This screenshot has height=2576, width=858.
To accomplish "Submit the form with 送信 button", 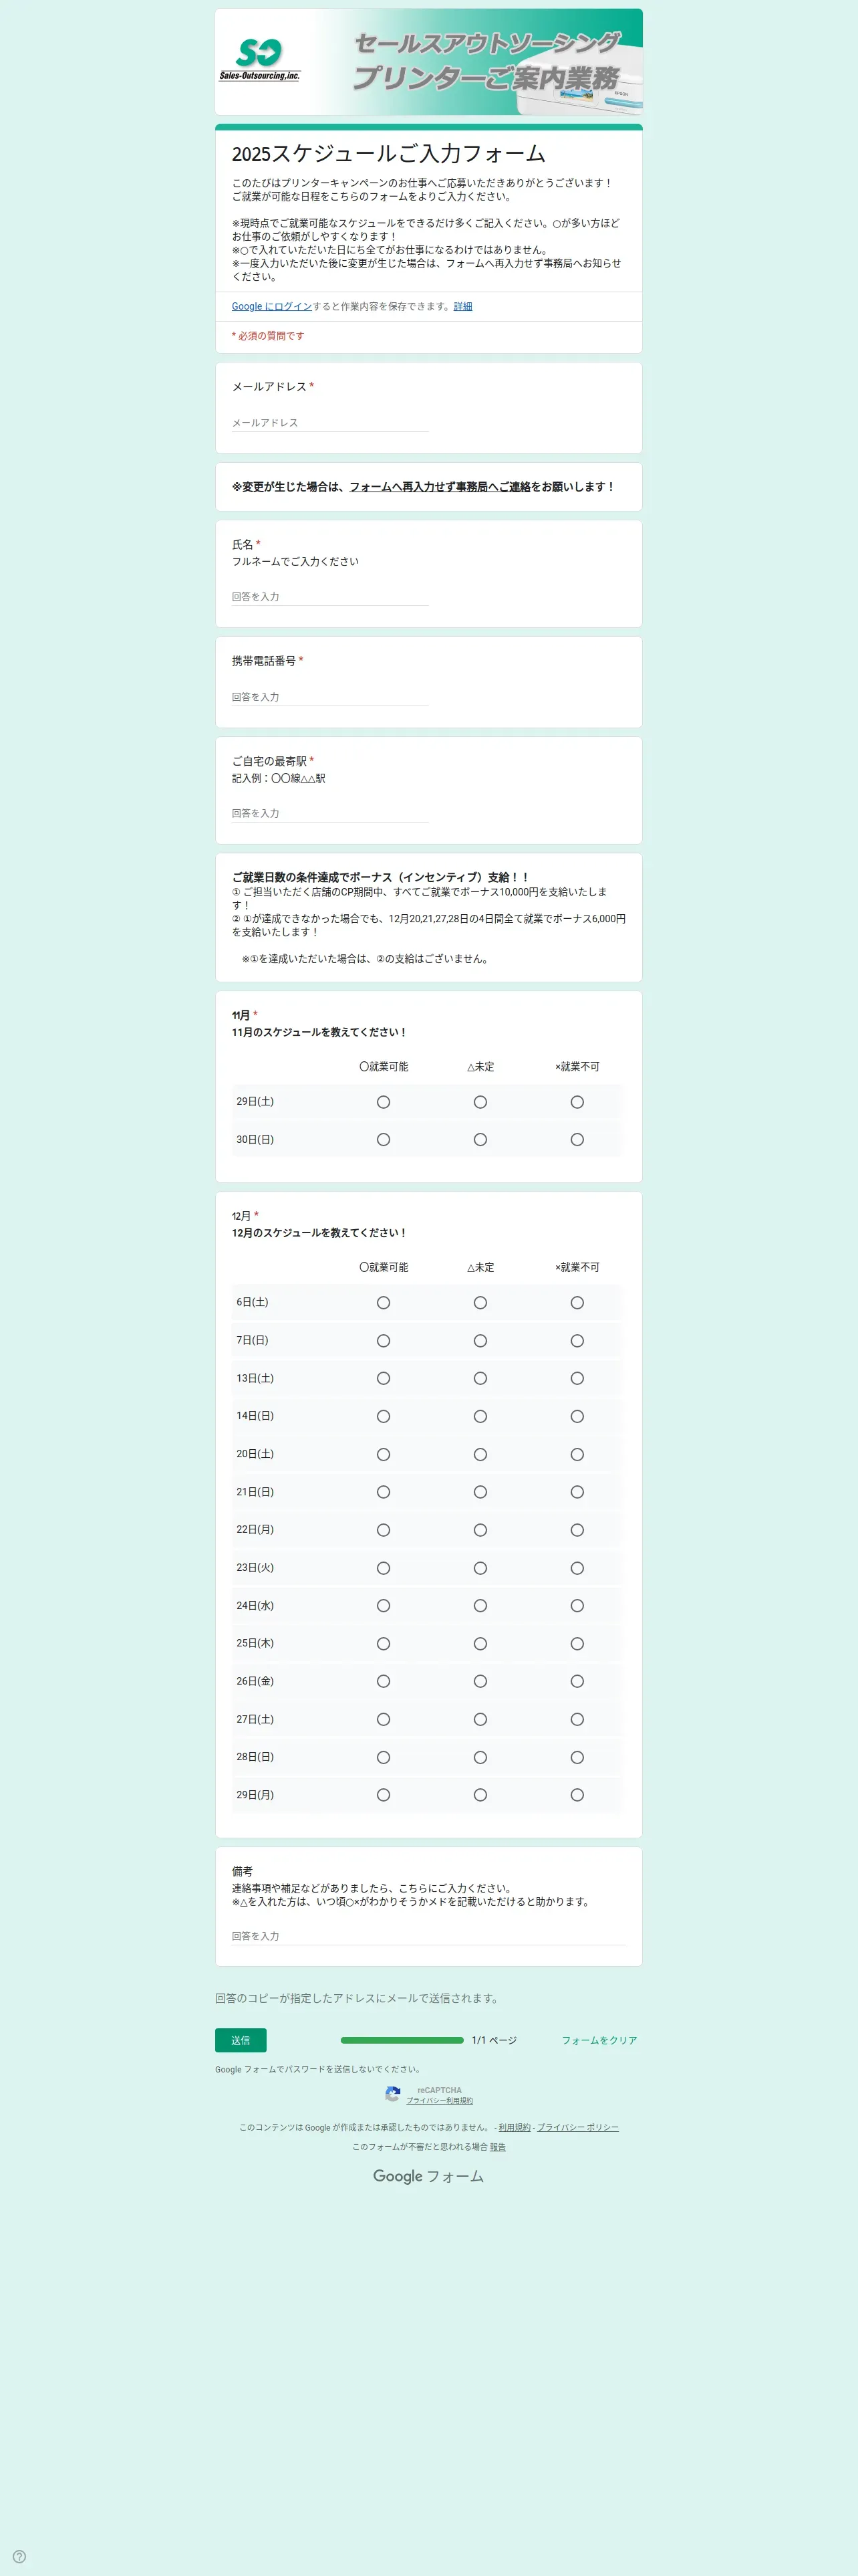I will tap(241, 2040).
